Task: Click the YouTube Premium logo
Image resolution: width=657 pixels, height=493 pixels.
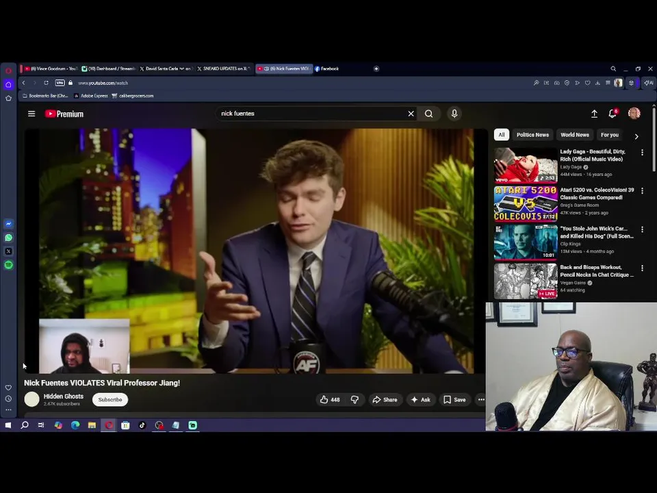Action: [x=64, y=114]
